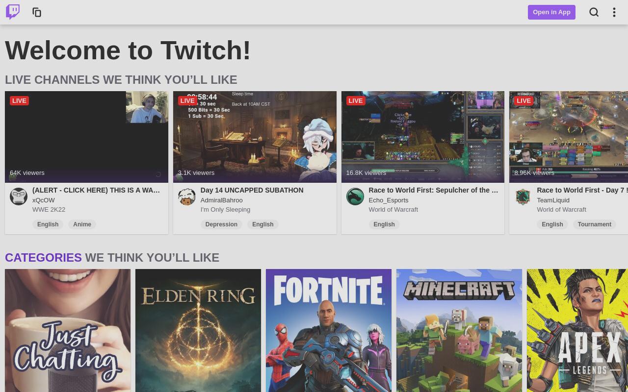Open the Just Chatting category cover
The height and width of the screenshot is (392, 628).
pyautogui.click(x=68, y=330)
